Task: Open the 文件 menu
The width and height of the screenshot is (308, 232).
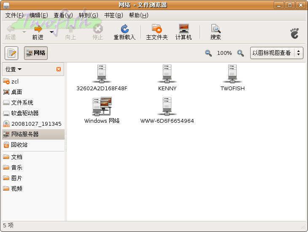Action: click(x=14, y=15)
